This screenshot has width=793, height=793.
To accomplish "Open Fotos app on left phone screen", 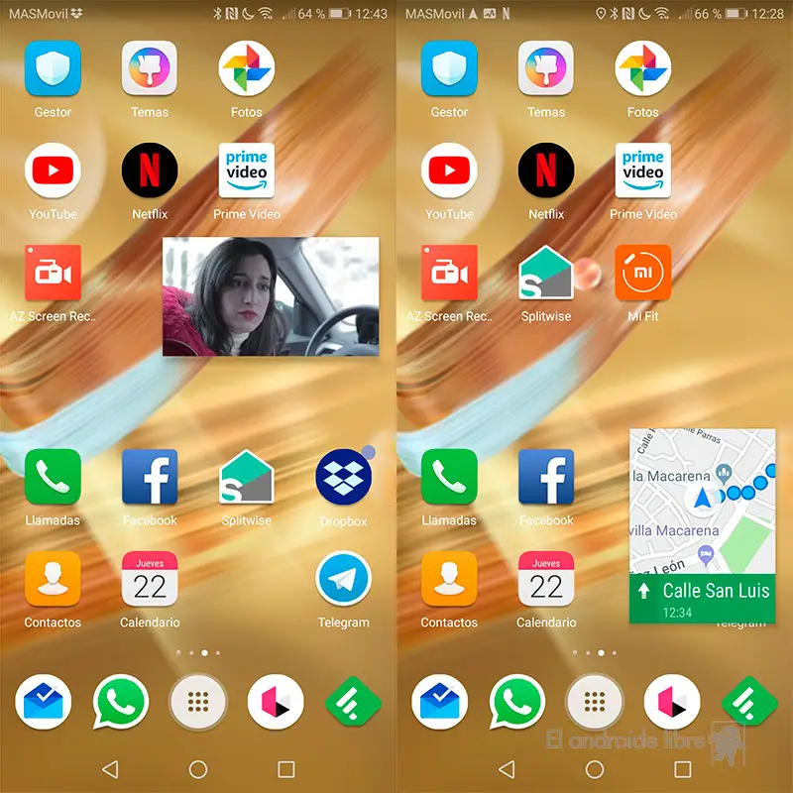I will pos(246,68).
